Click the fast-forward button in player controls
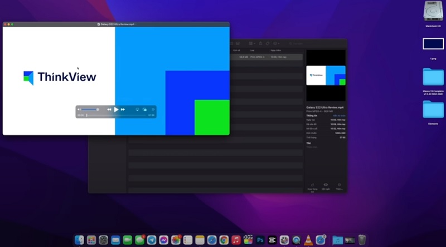 pyautogui.click(x=123, y=110)
